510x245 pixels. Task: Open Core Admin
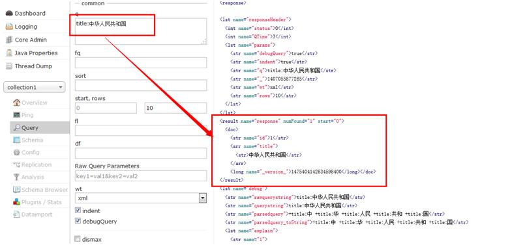click(31, 40)
